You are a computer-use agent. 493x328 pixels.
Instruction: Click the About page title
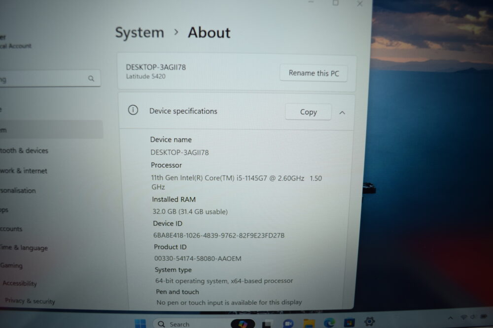[x=209, y=32]
